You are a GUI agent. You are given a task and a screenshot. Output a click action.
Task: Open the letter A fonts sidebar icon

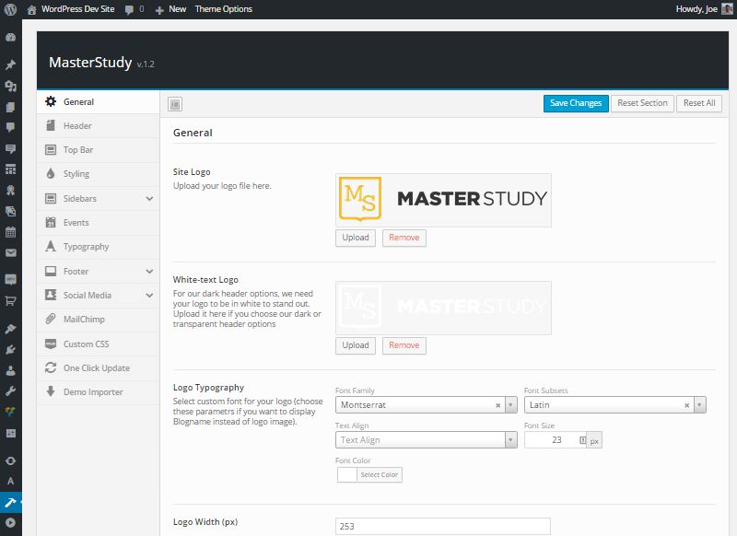pos(10,481)
